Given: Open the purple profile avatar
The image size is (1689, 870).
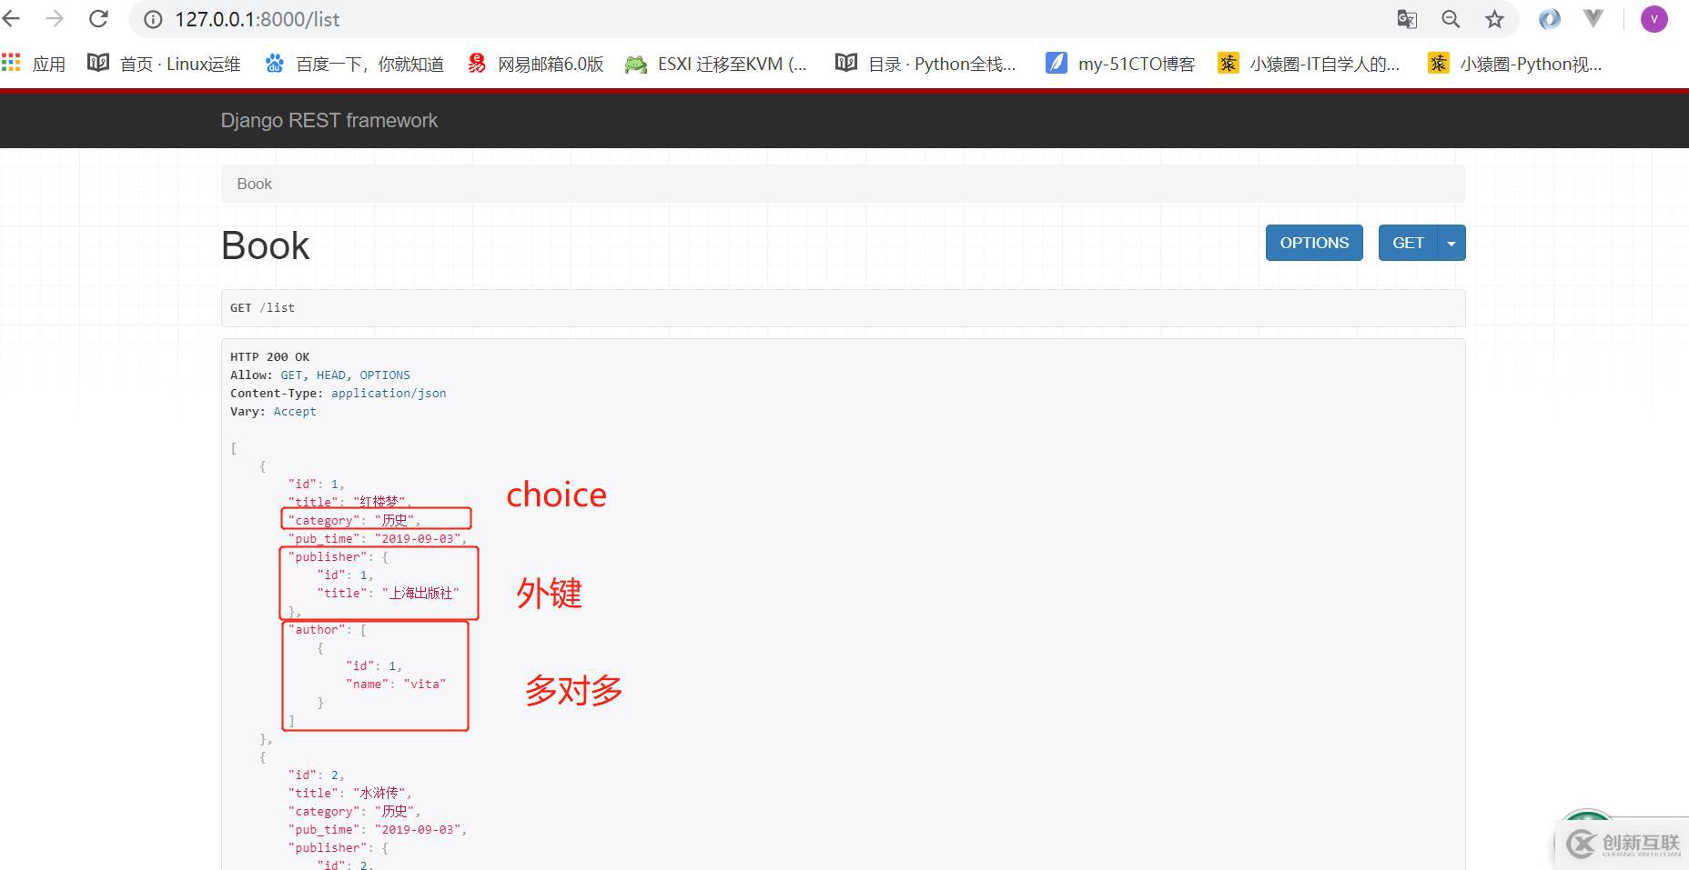Looking at the screenshot, I should click(x=1654, y=19).
